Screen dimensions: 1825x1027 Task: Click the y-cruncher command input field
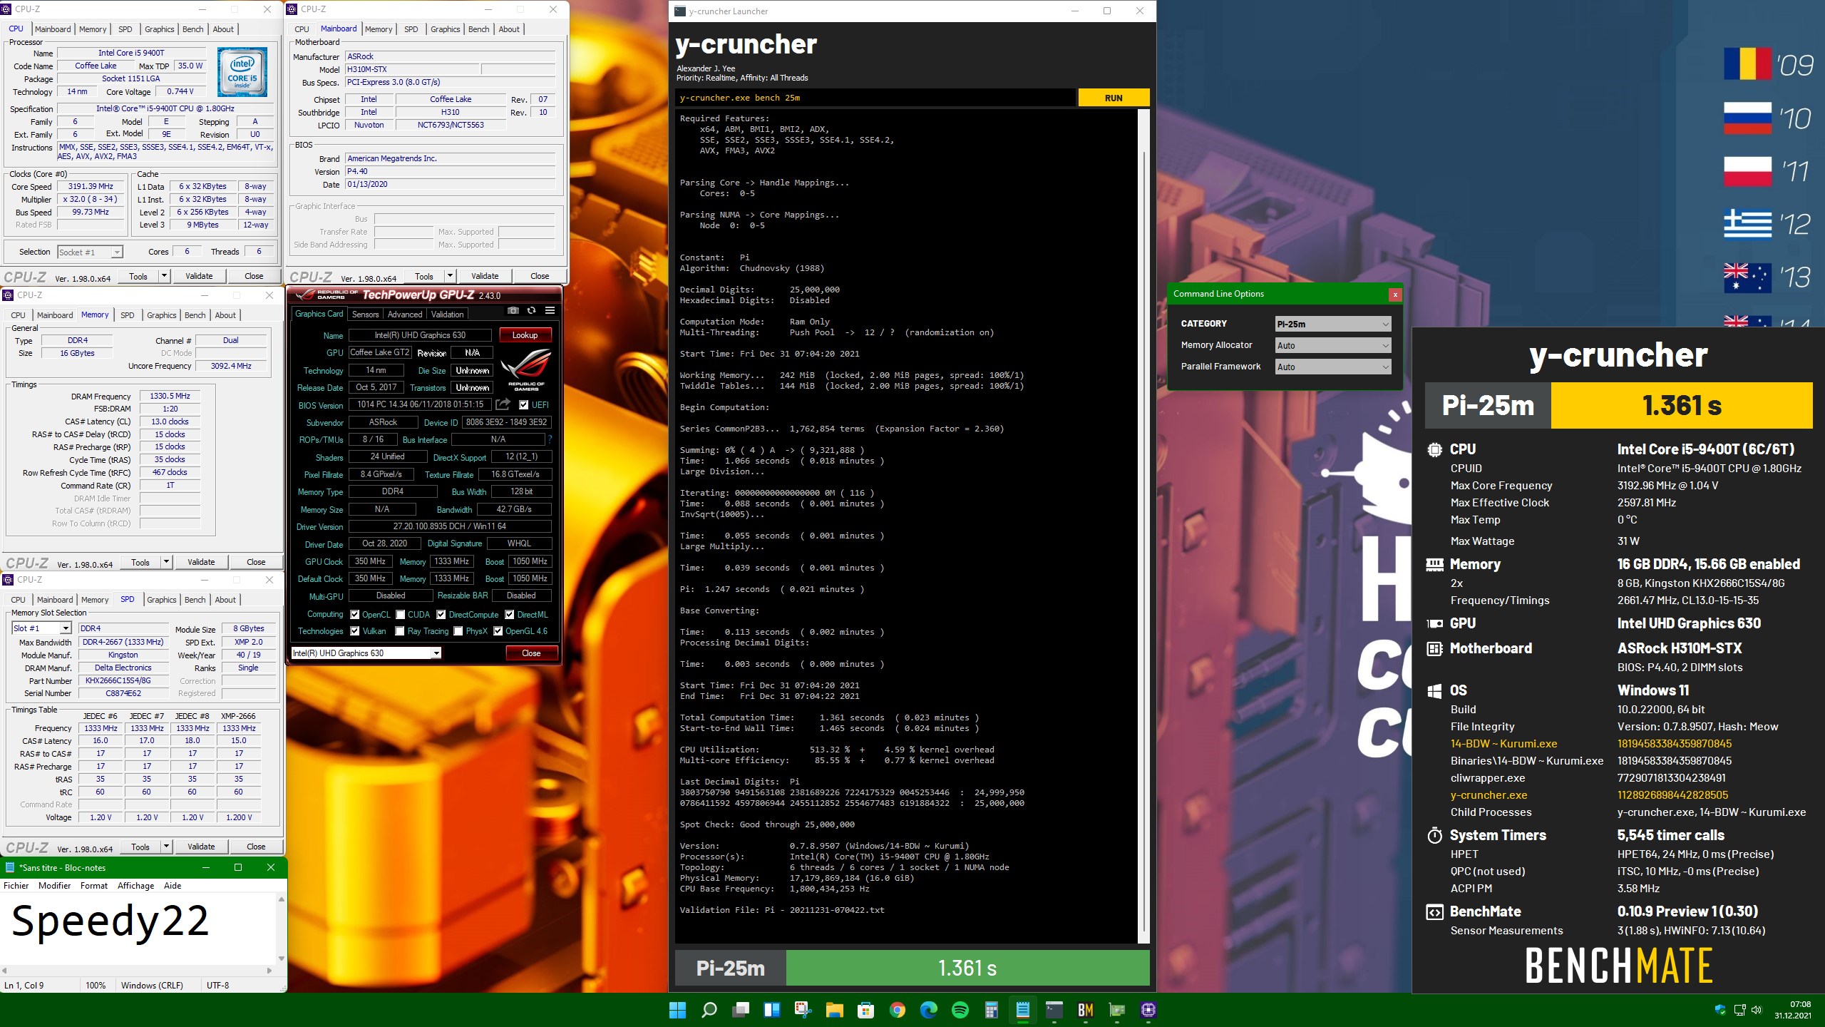tap(875, 98)
